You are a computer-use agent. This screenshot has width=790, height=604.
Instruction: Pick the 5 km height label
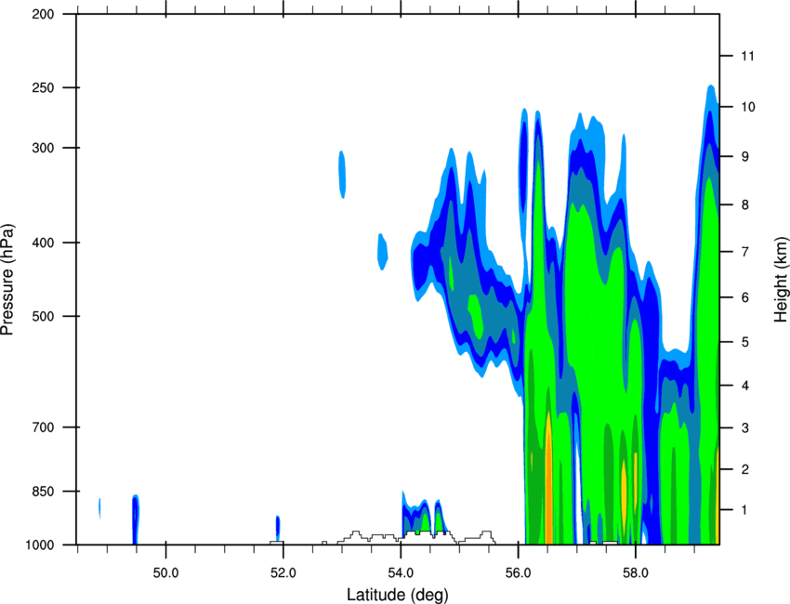[744, 343]
